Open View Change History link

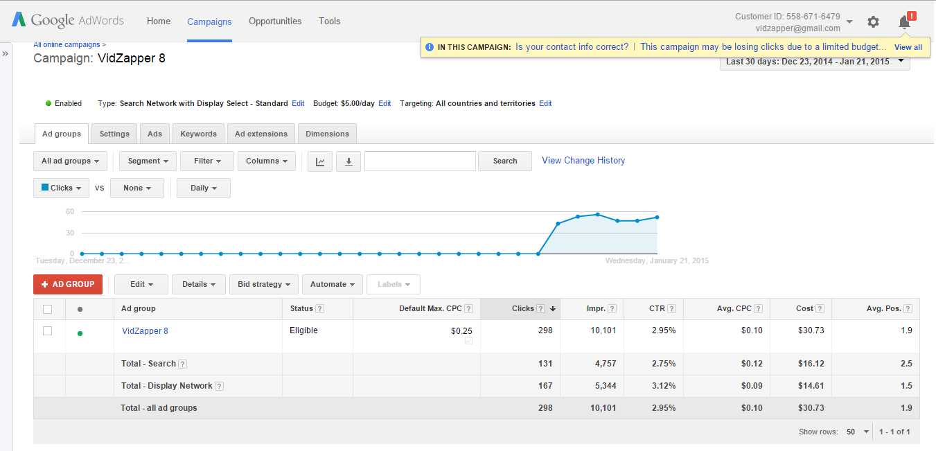(x=583, y=161)
